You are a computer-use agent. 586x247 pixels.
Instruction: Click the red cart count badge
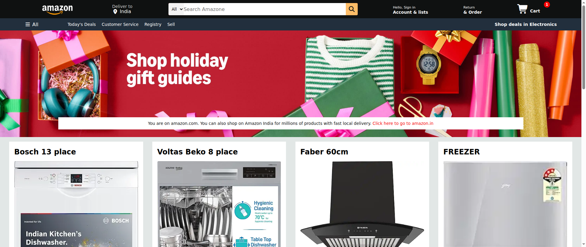[547, 5]
